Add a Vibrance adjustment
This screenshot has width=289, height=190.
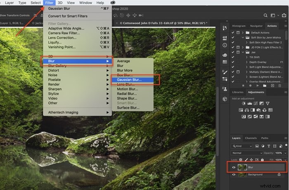268,103
